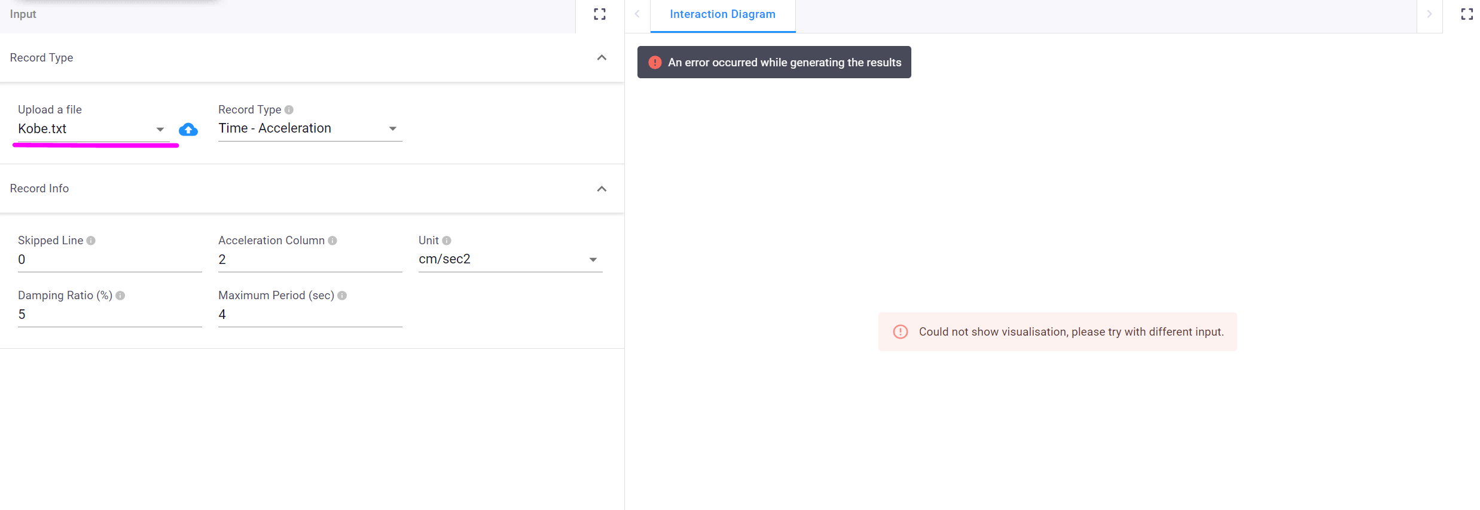1480x510 pixels.
Task: Click the 'Upload a file' label
Action: [x=50, y=110]
